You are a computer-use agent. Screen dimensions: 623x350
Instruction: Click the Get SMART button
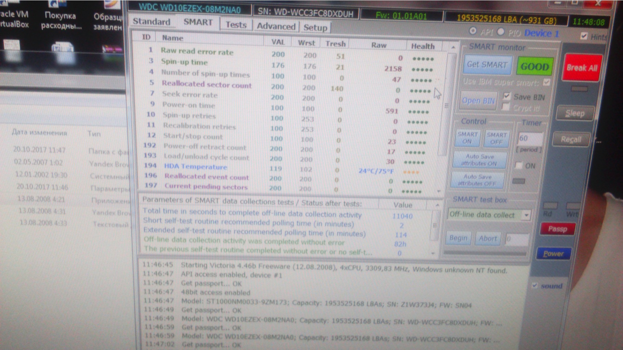tap(487, 65)
